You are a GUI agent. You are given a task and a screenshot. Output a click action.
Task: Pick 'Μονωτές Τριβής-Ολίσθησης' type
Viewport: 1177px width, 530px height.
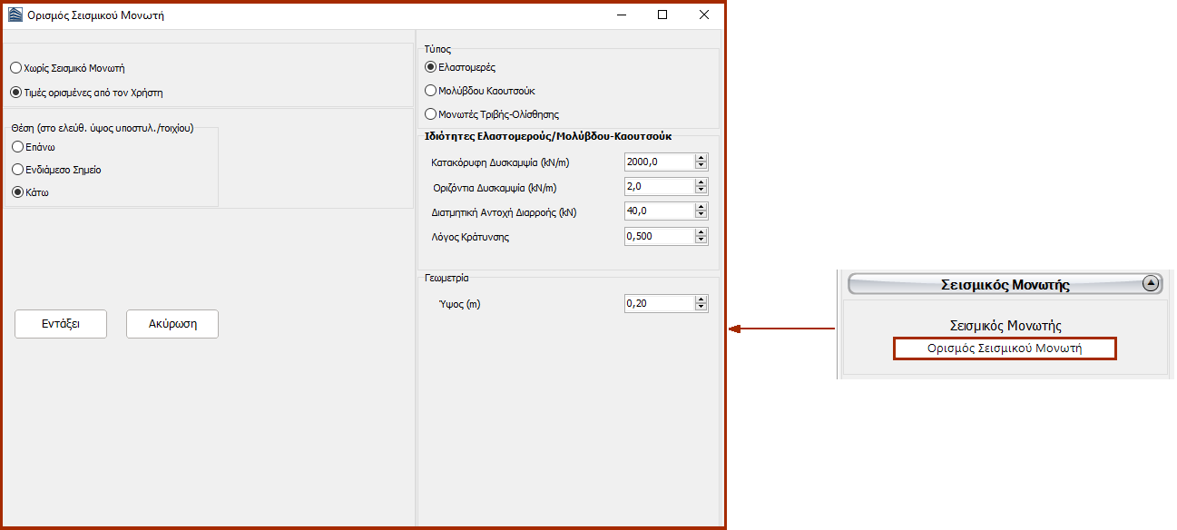431,114
